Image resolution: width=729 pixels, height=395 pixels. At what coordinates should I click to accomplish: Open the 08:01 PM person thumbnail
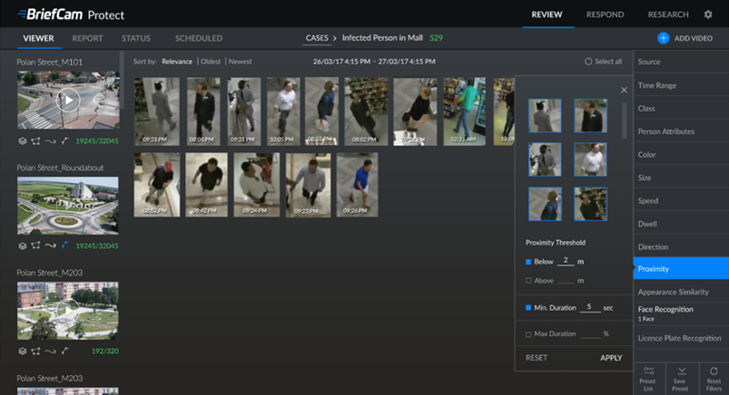(x=204, y=111)
